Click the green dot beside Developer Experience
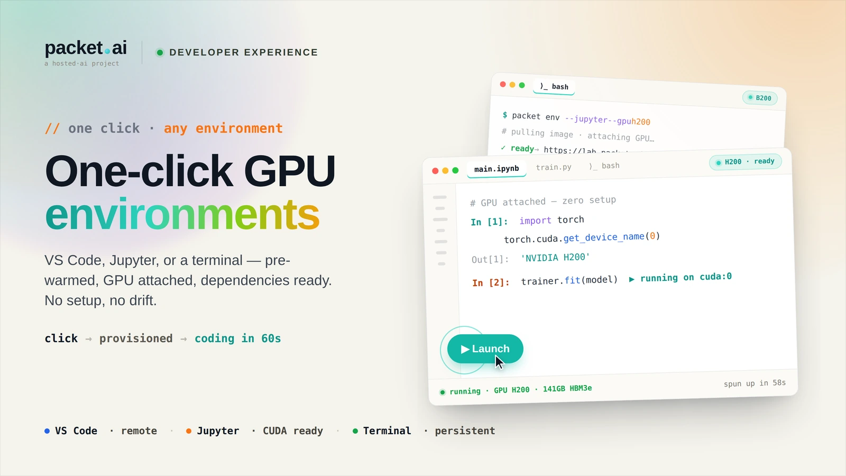The height and width of the screenshot is (476, 846). (x=160, y=52)
